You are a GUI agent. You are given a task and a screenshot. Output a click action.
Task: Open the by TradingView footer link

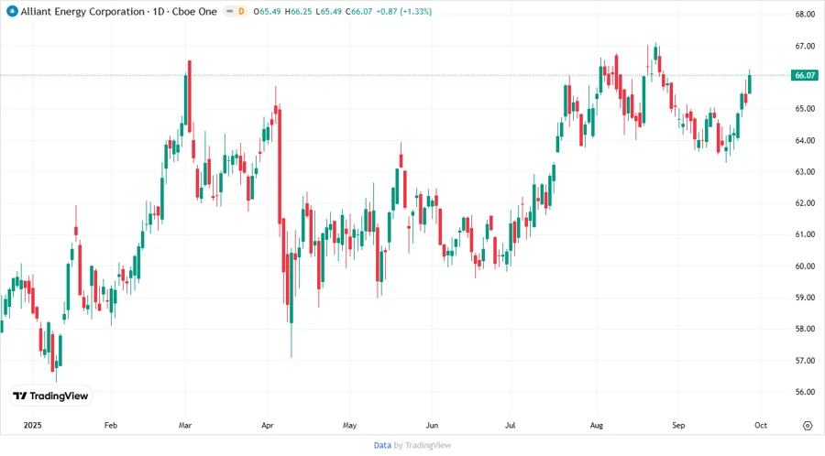coord(423,445)
